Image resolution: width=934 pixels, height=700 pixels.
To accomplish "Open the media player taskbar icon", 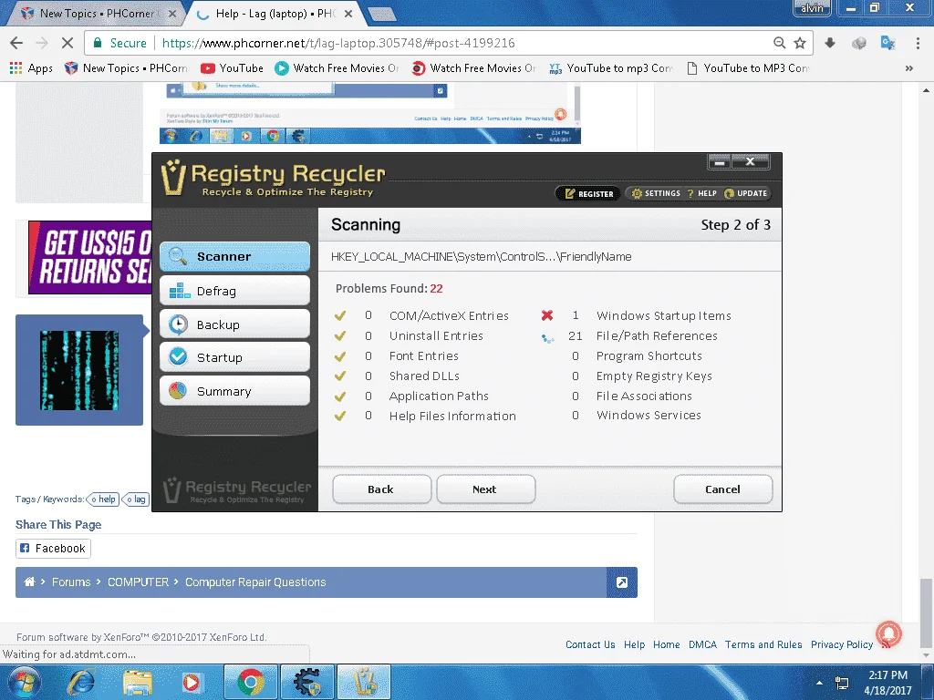I will (191, 682).
